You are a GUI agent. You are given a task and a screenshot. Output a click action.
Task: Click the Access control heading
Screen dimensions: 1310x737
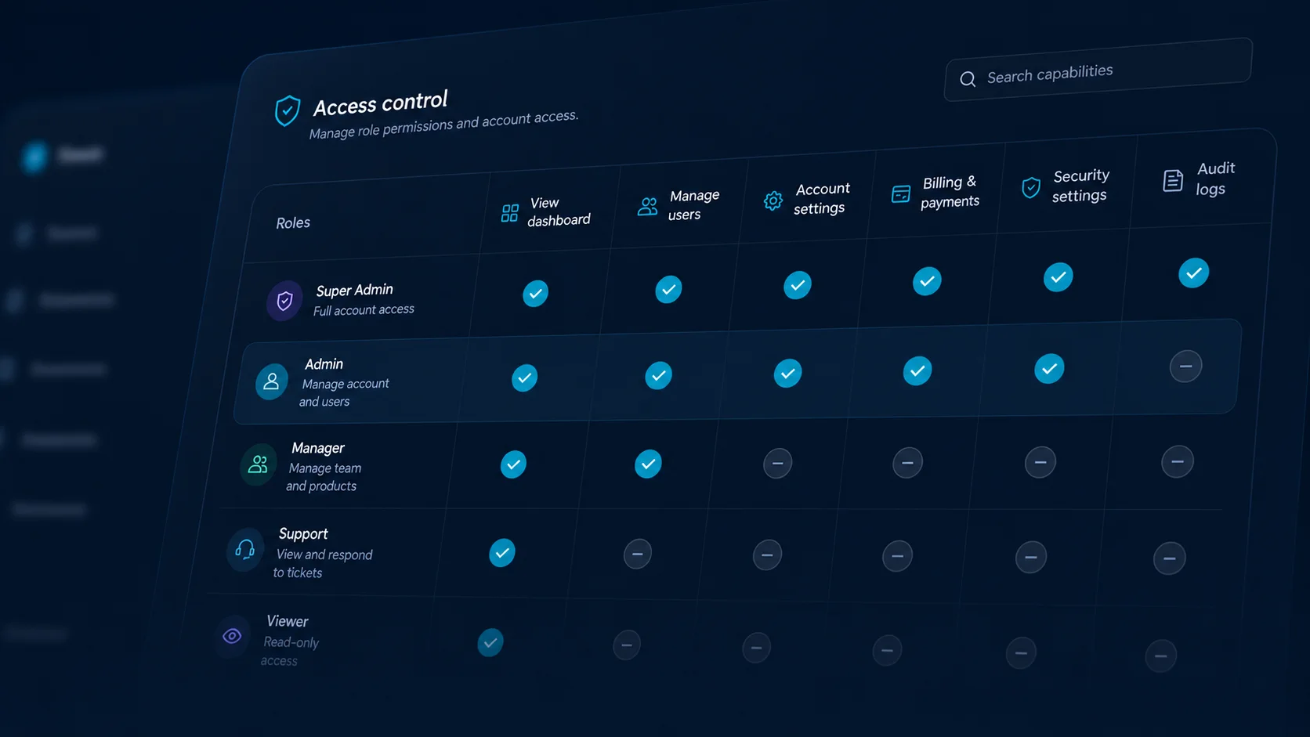click(x=381, y=103)
